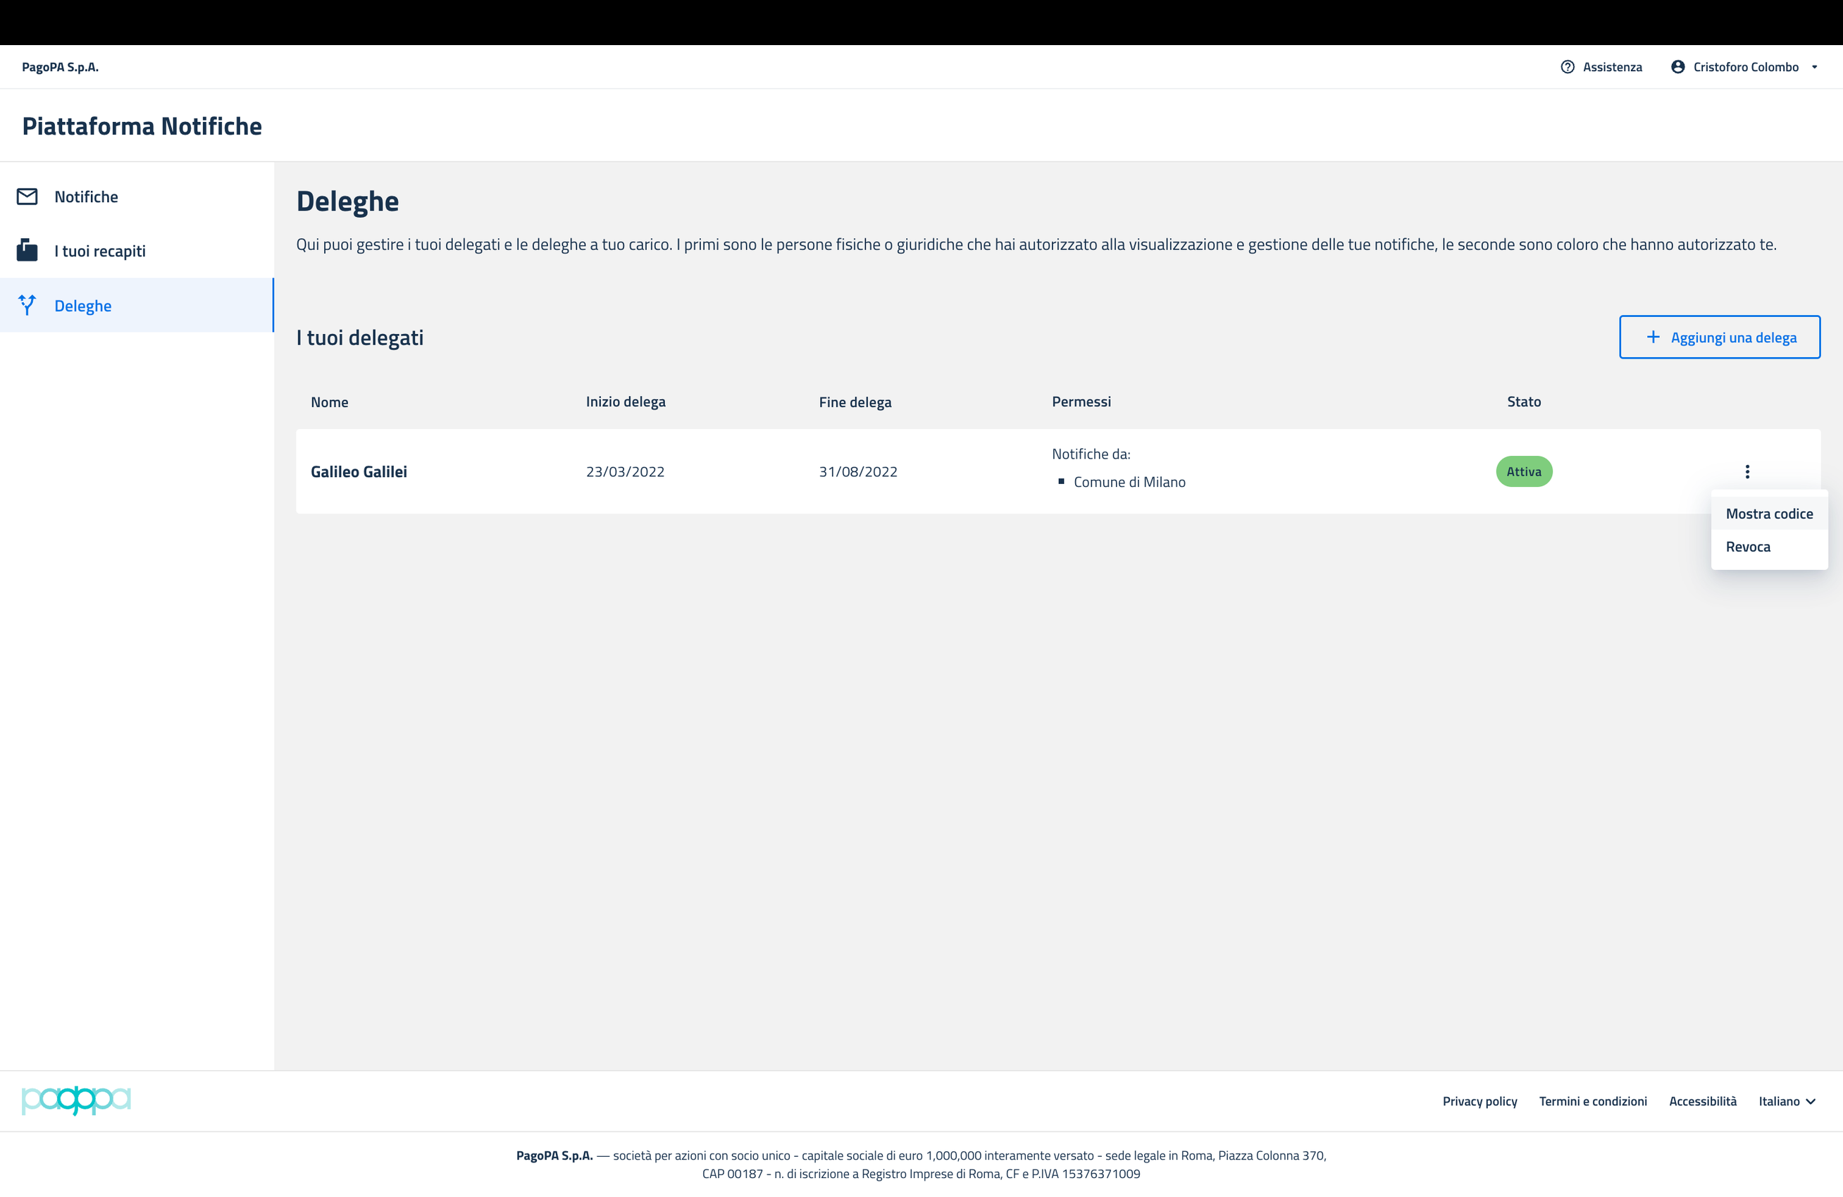This screenshot has height=1197, width=1843.
Task: Open the Privacy policy link
Action: point(1479,1101)
